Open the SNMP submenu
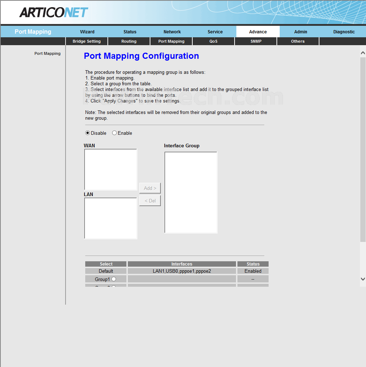 click(256, 41)
